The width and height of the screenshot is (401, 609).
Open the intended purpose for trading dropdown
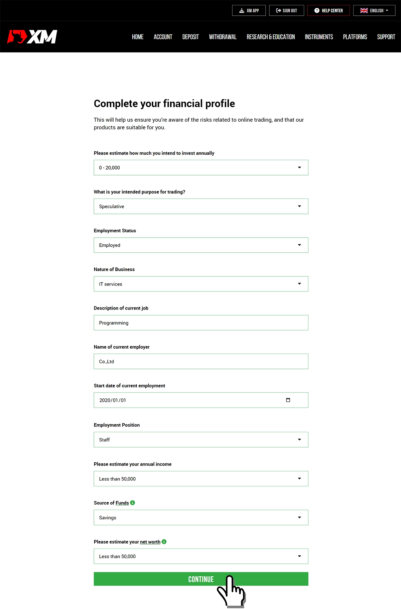[x=201, y=206]
